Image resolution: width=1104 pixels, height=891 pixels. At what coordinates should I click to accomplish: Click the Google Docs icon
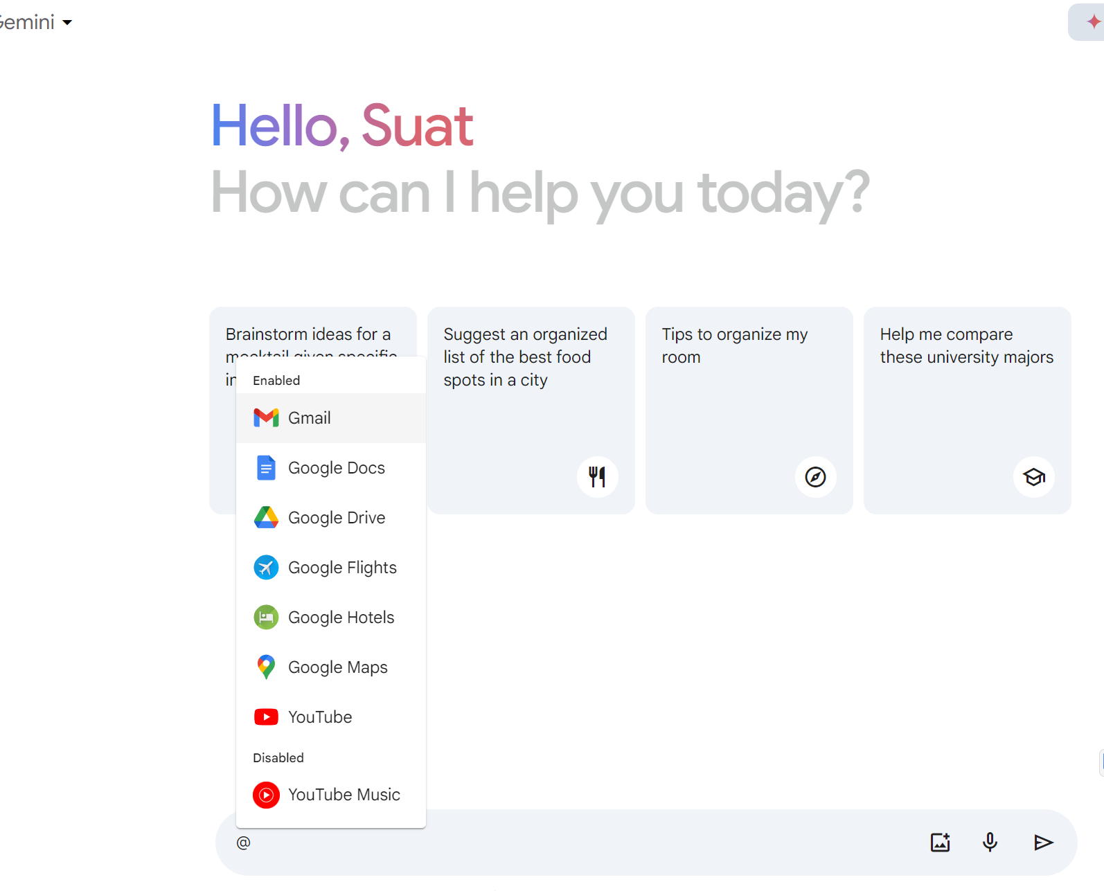coord(266,468)
